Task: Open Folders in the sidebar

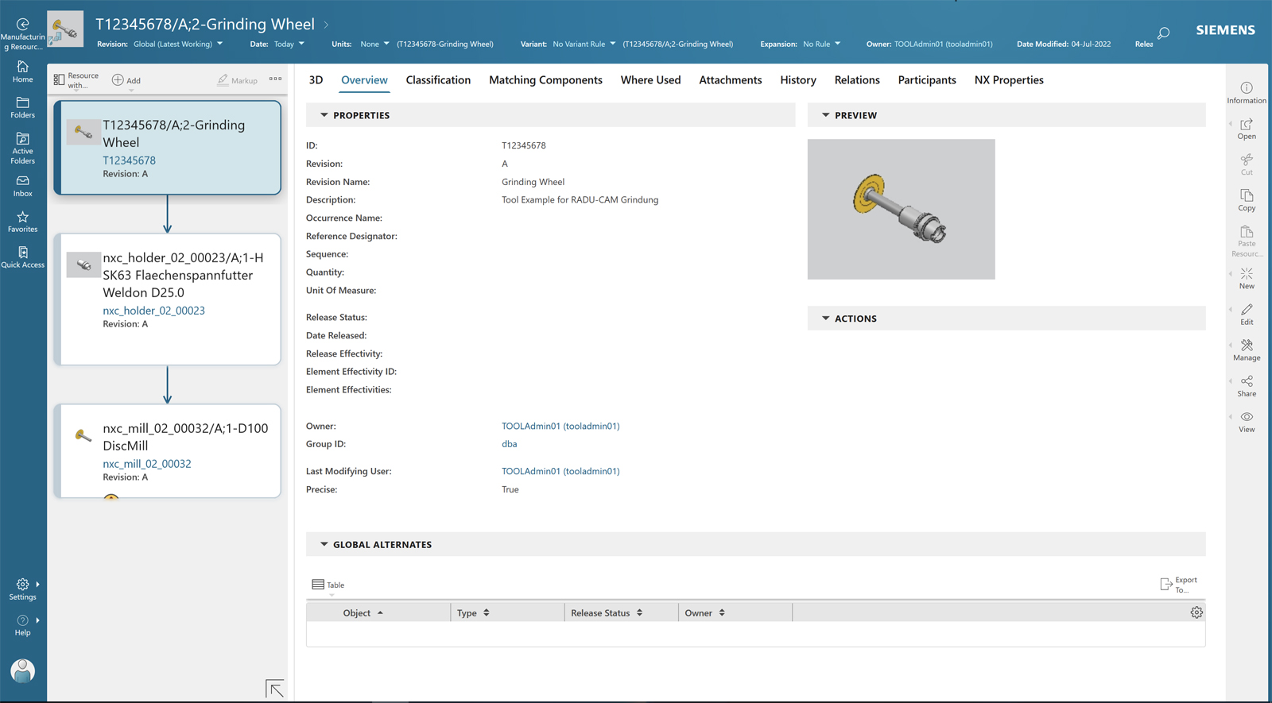Action: (22, 107)
